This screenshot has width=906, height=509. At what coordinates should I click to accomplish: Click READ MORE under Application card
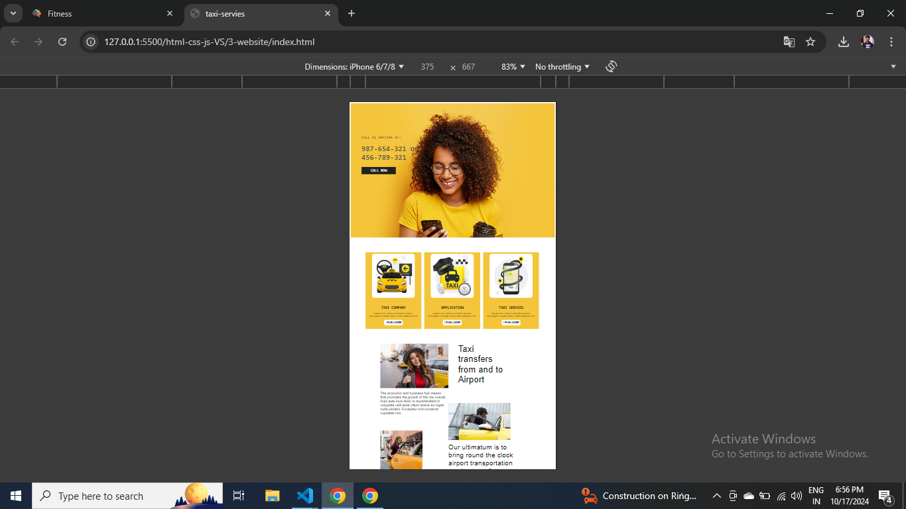[452, 323]
